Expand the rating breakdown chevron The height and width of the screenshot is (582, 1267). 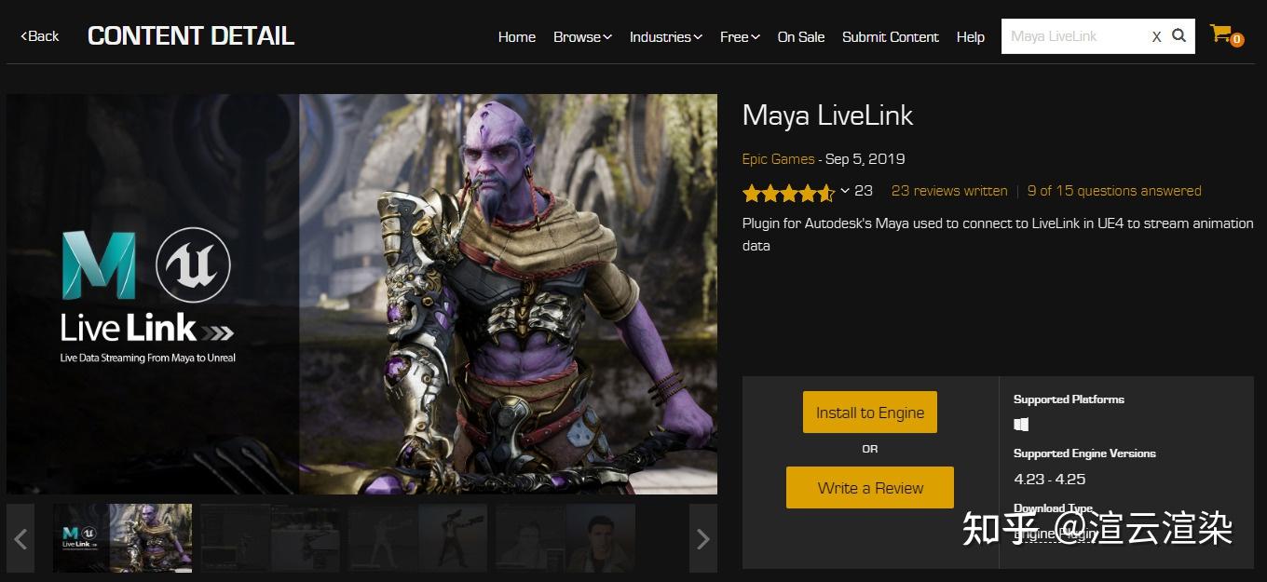pos(845,191)
